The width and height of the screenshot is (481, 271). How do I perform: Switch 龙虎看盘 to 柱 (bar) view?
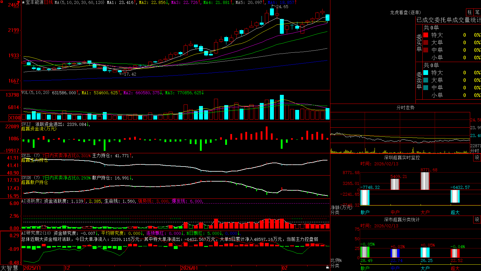(470, 12)
